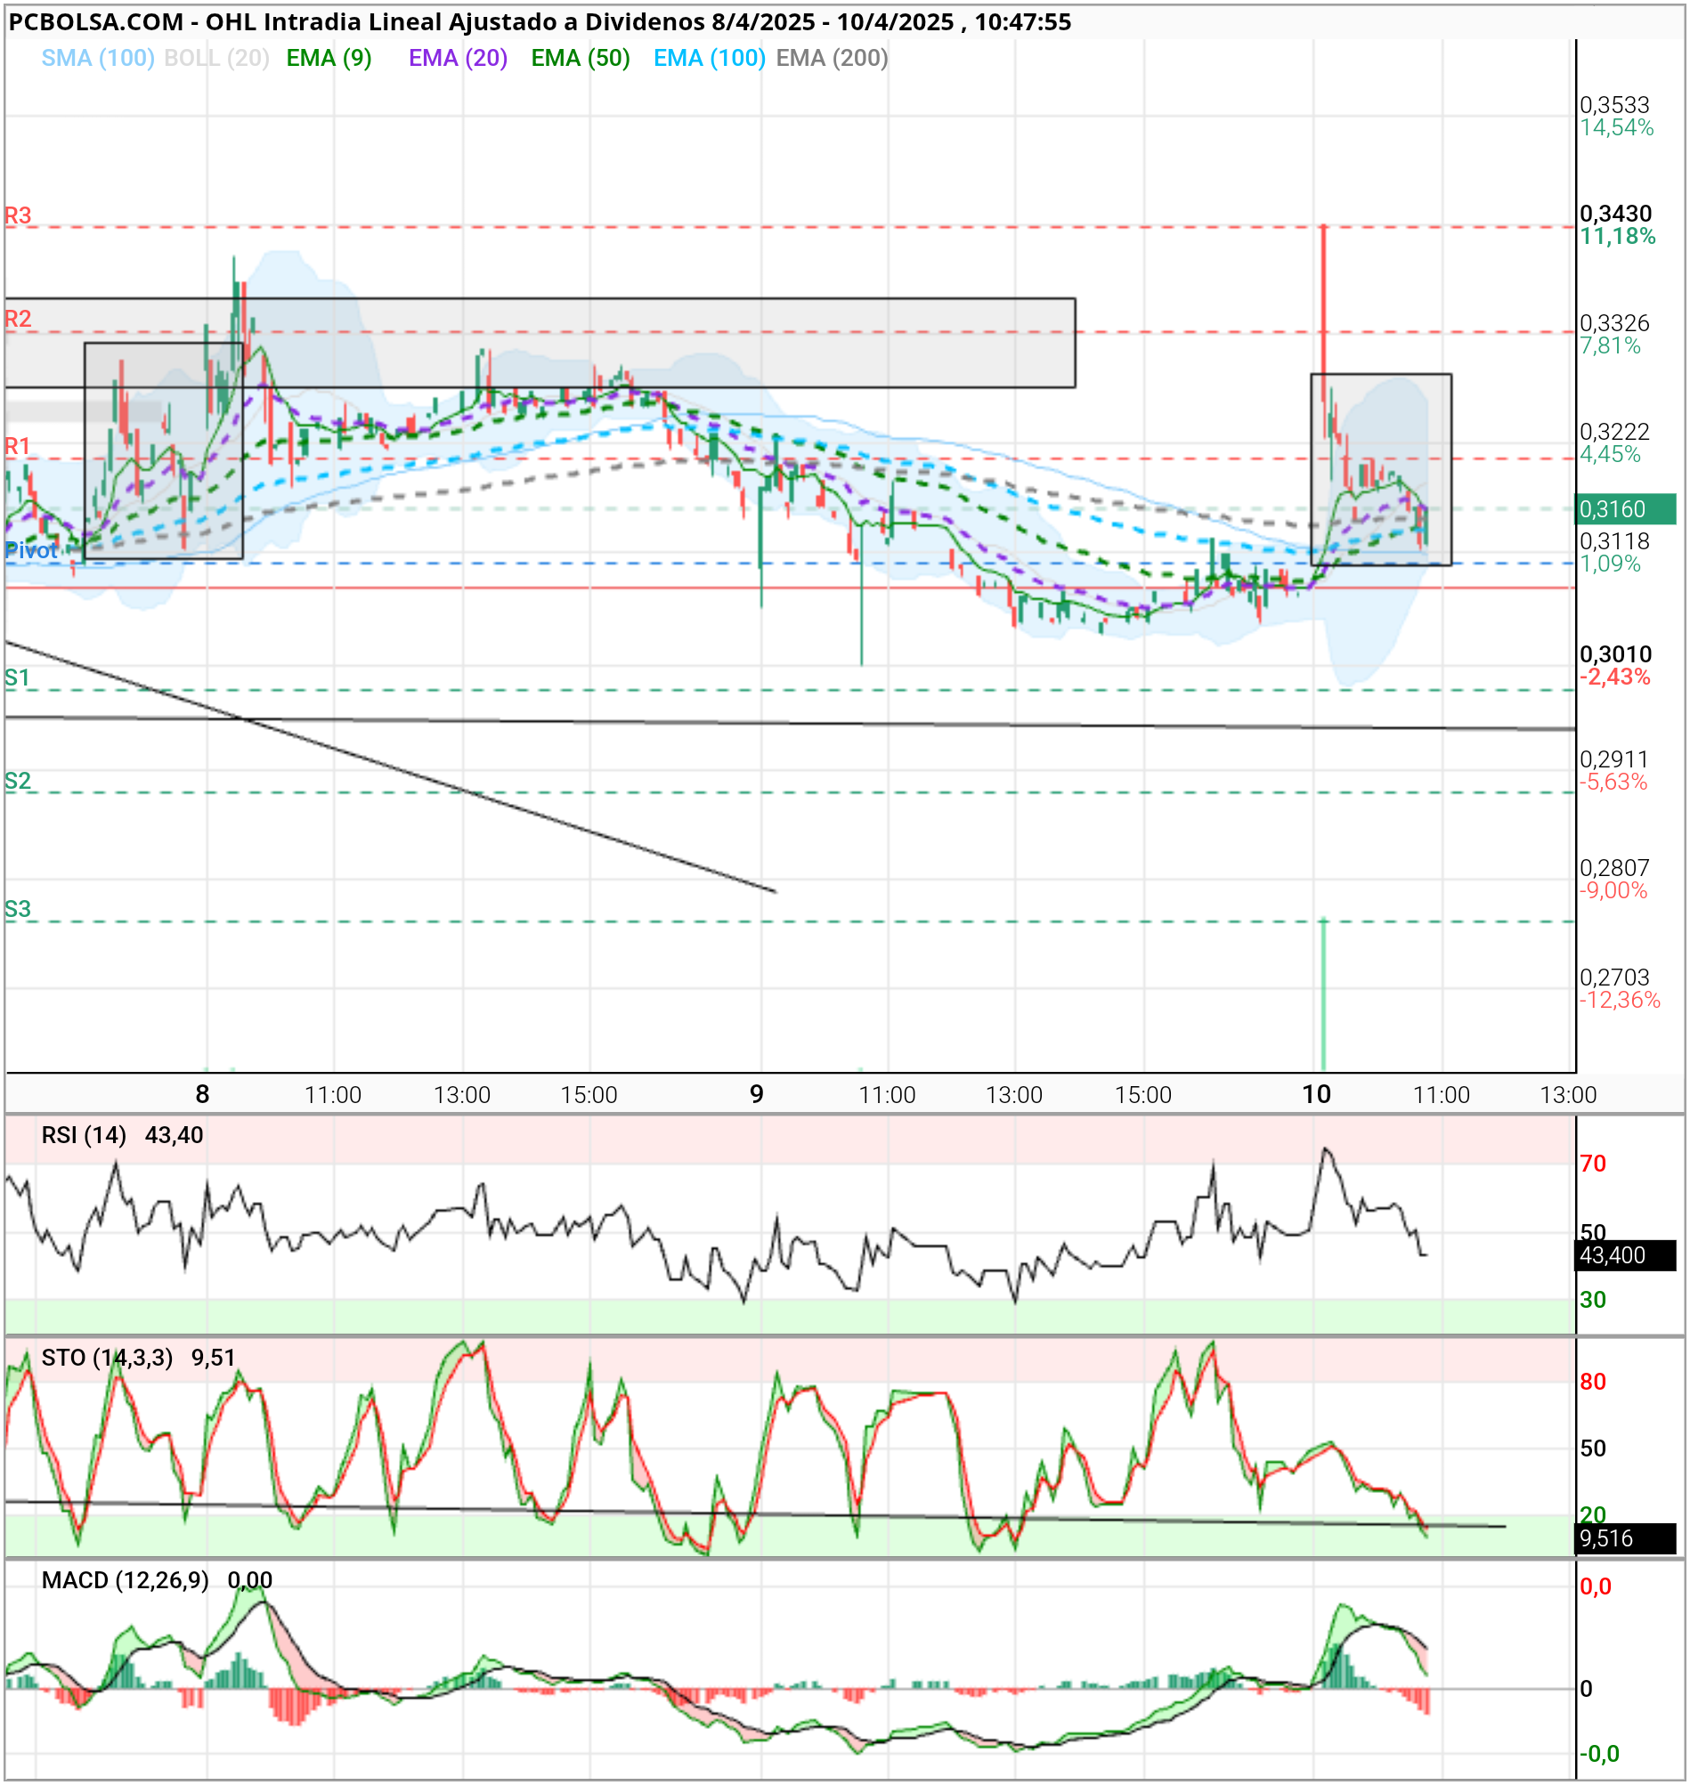This screenshot has height=1785, width=1690.
Task: Toggle the BOLL (20) indicator legend
Action: point(216,59)
